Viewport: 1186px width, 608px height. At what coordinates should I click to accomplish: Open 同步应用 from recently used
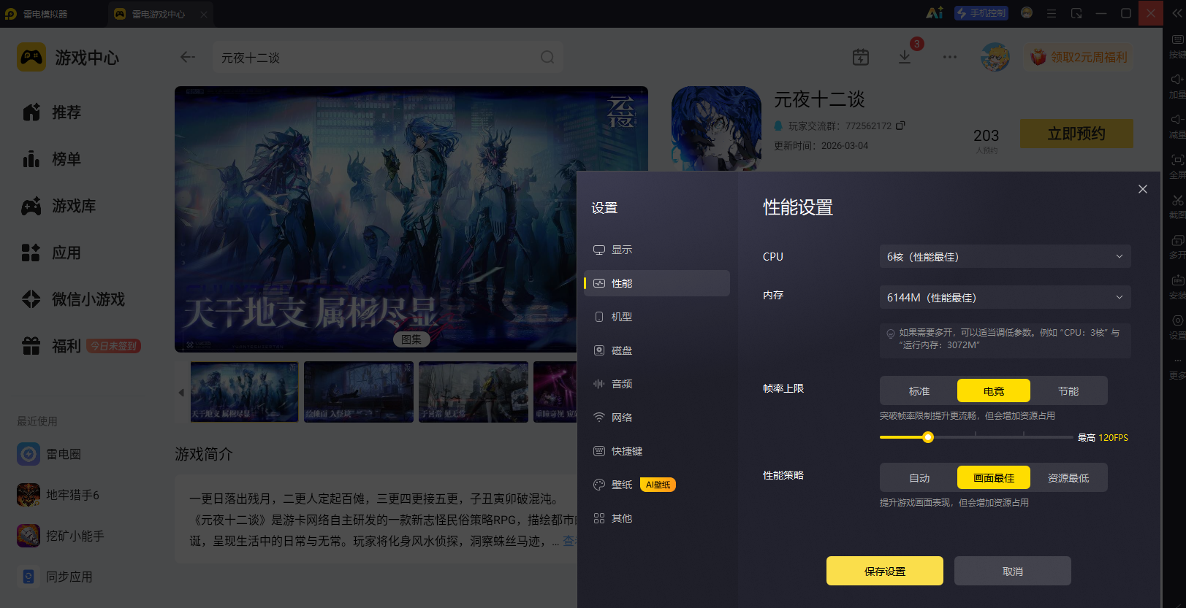click(55, 577)
